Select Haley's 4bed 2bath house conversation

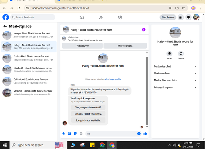[x=29, y=47]
